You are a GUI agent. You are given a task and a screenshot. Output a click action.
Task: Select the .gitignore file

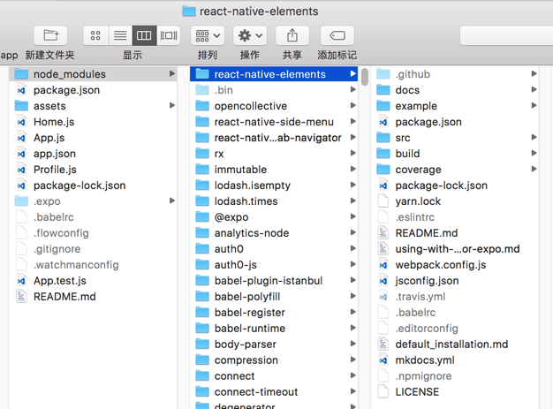93,249
